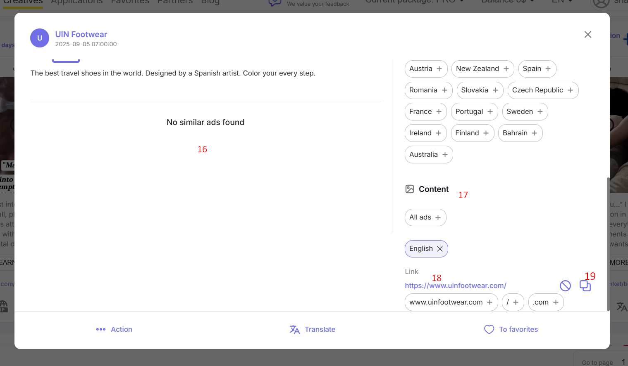Click the Translate icon in footer
This screenshot has width=628, height=366.
click(294, 329)
